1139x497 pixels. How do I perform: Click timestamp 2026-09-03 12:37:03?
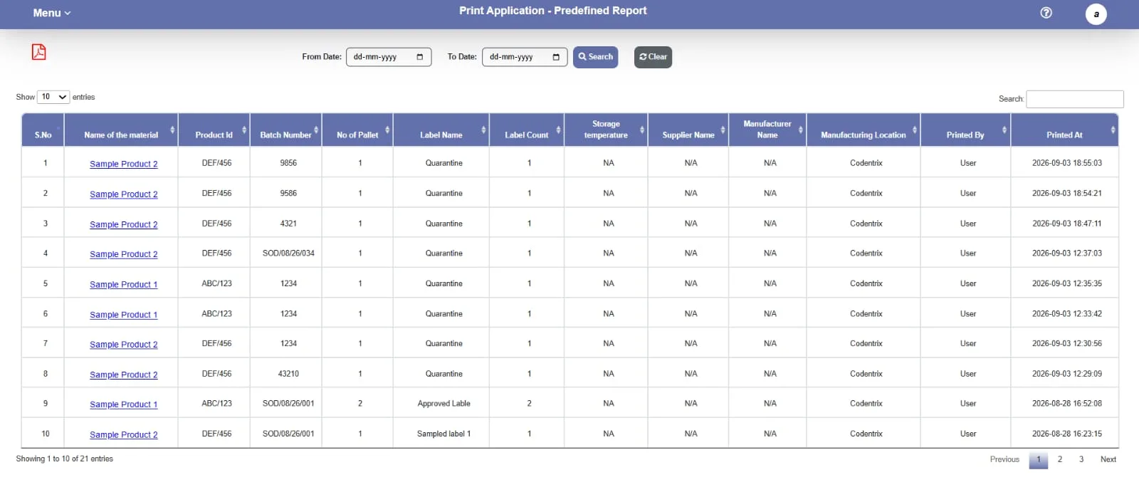click(x=1067, y=253)
